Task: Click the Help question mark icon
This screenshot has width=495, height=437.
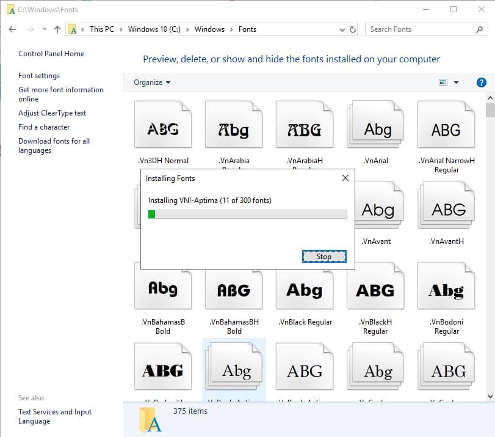Action: coord(481,83)
